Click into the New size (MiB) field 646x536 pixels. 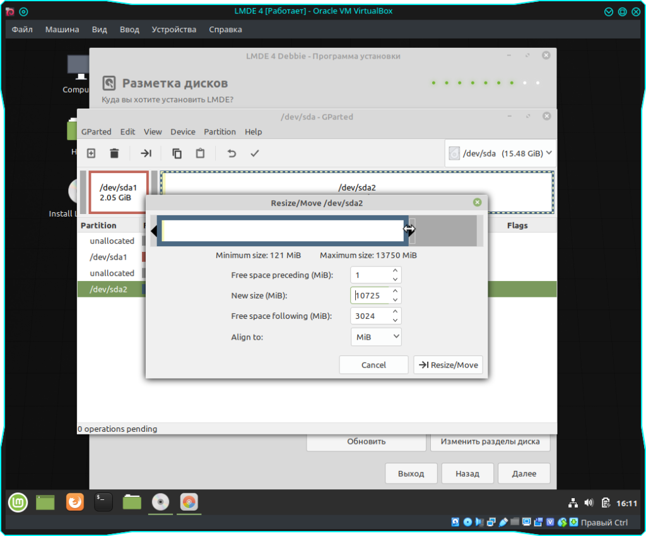coord(370,295)
